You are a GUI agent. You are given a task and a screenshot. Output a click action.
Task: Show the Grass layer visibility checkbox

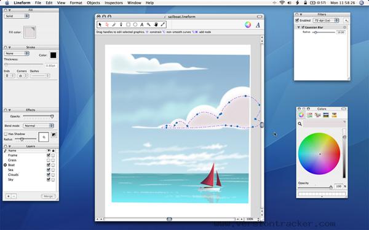[x=49, y=160]
